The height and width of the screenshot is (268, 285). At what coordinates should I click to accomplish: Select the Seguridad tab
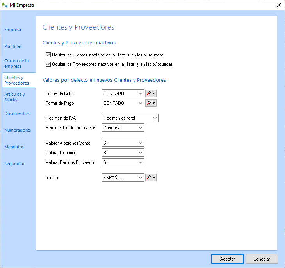[x=14, y=164]
